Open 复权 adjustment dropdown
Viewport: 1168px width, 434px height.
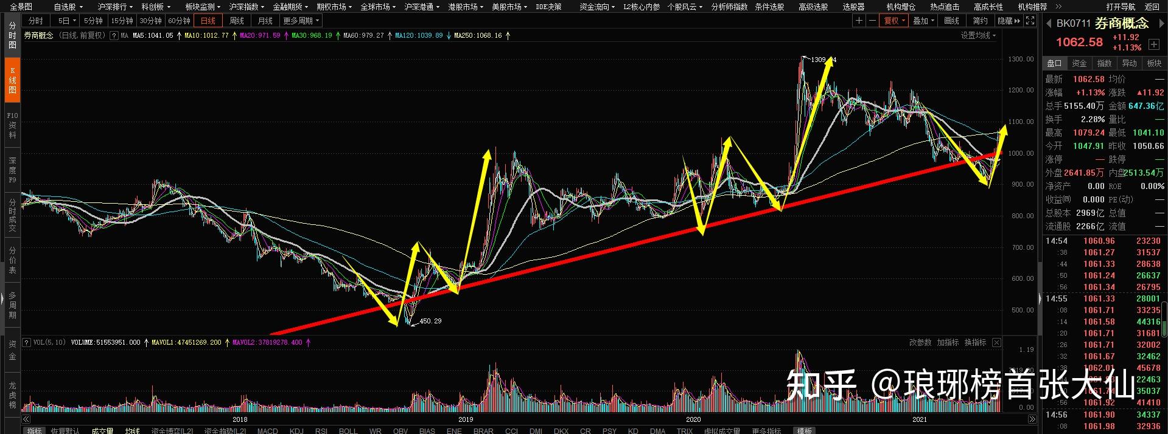895,21
